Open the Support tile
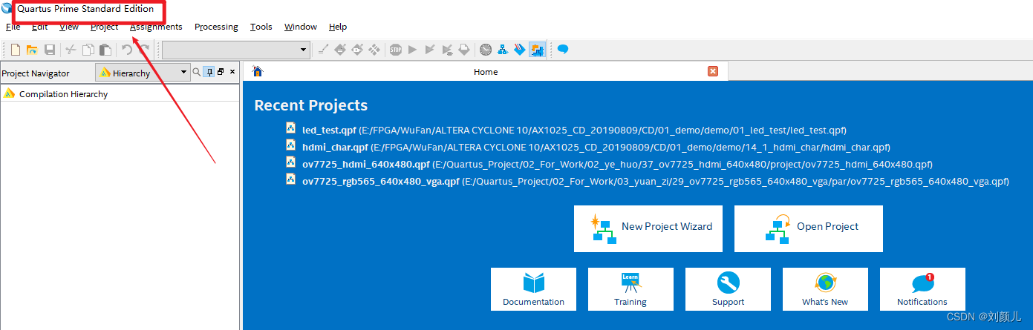Screen dimensions: 1033x330 [x=728, y=289]
